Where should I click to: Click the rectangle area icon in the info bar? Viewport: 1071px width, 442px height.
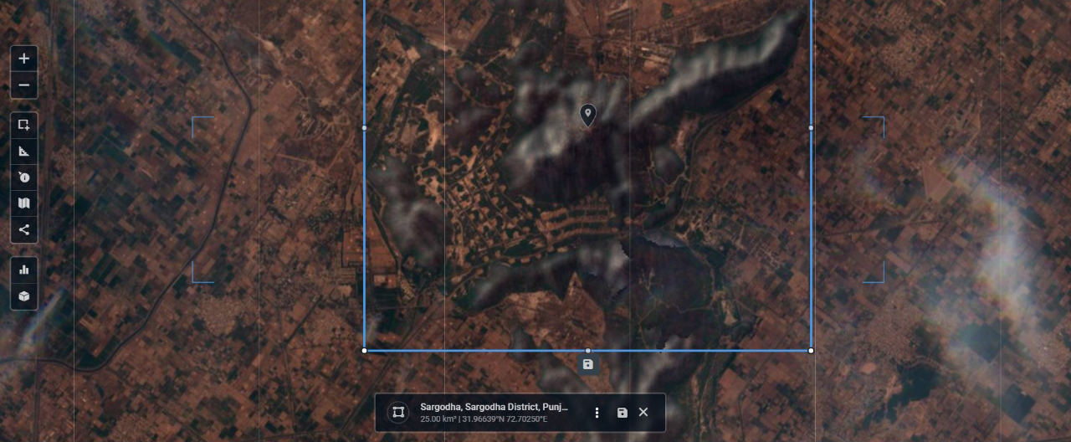397,412
